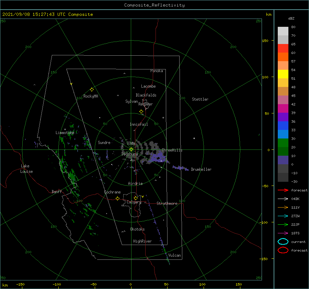Click the Innisfail label

tap(139, 124)
